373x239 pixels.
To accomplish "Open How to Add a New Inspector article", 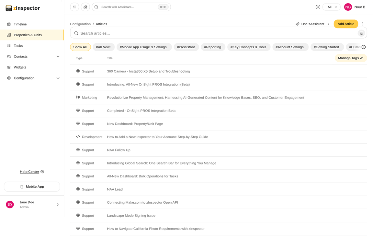I will (x=157, y=137).
